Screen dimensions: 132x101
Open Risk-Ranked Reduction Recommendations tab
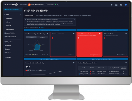(49, 15)
